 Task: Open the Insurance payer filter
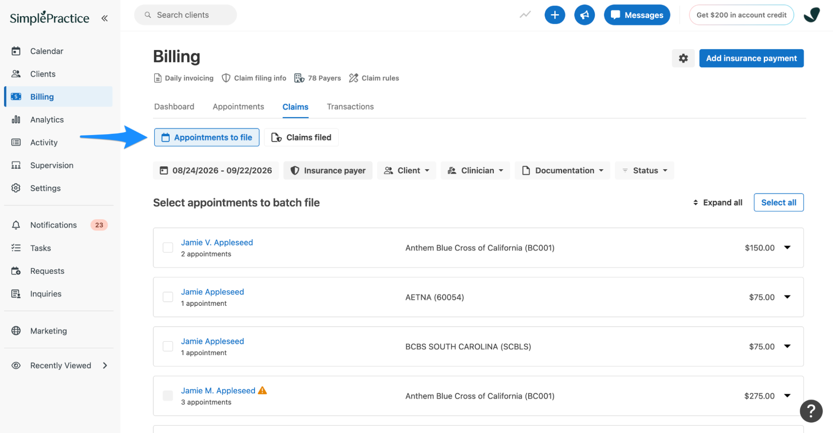click(328, 170)
